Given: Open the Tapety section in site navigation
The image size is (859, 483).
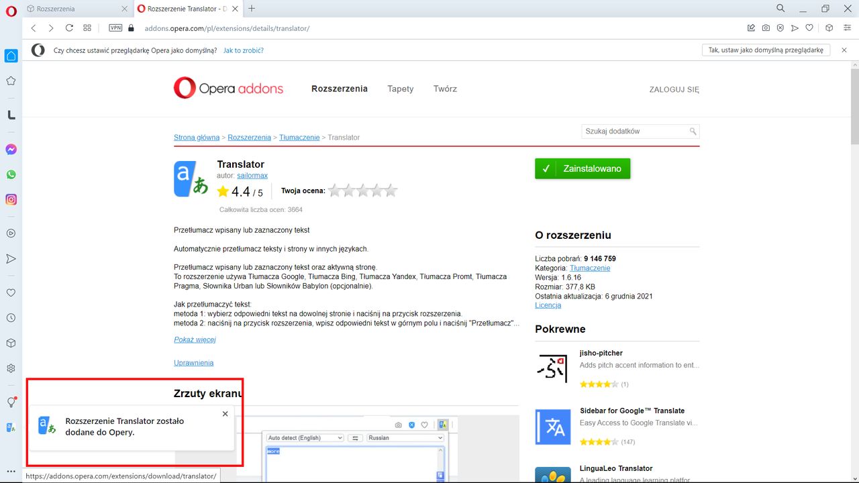Looking at the screenshot, I should (400, 89).
